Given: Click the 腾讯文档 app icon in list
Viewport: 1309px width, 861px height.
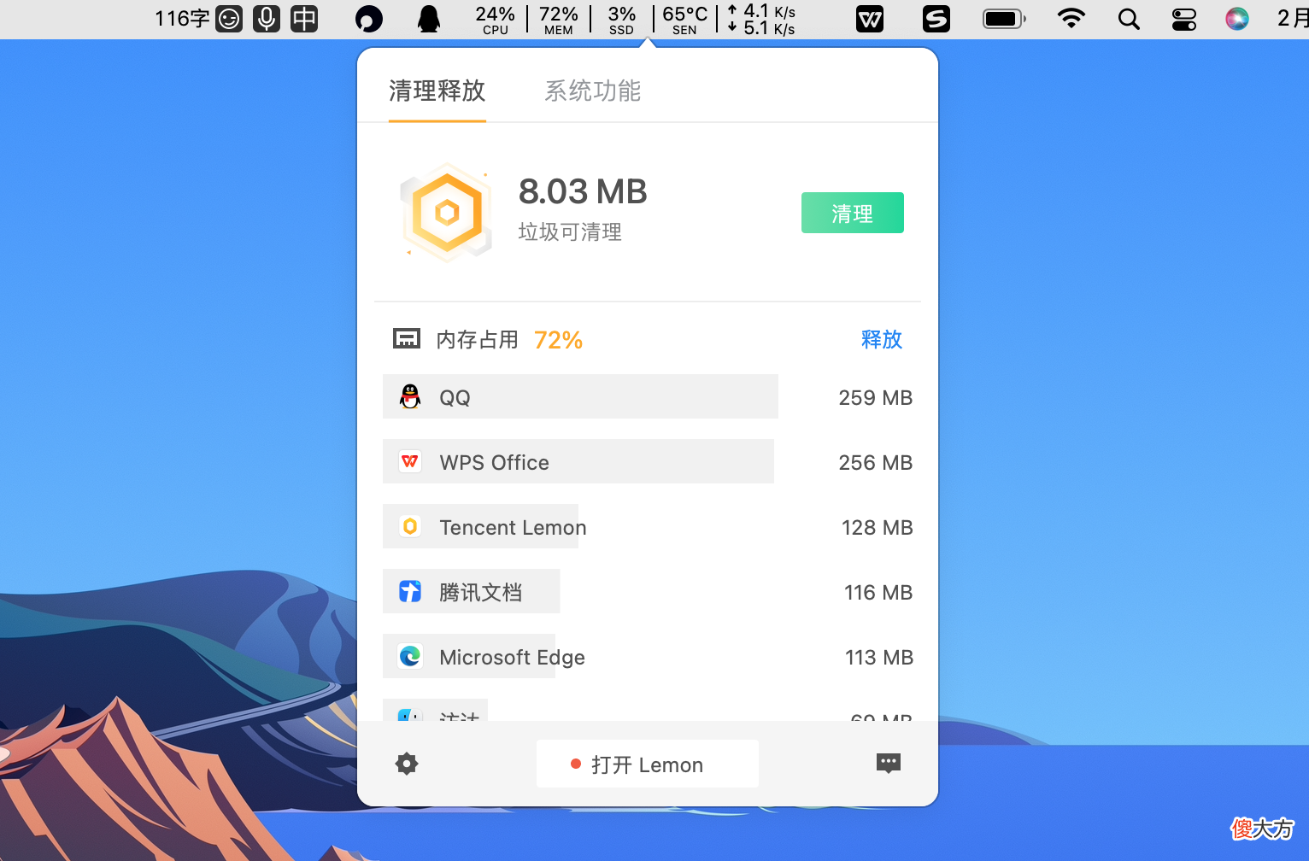Looking at the screenshot, I should (410, 591).
